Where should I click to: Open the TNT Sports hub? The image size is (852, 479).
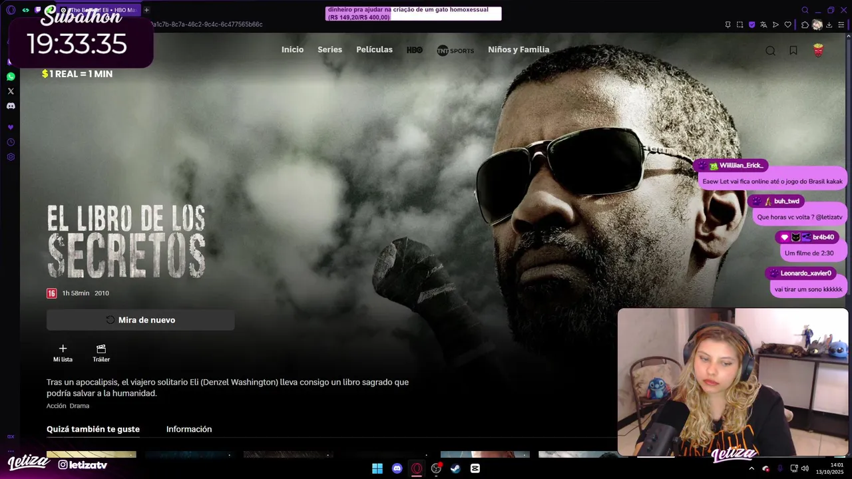[x=455, y=51]
